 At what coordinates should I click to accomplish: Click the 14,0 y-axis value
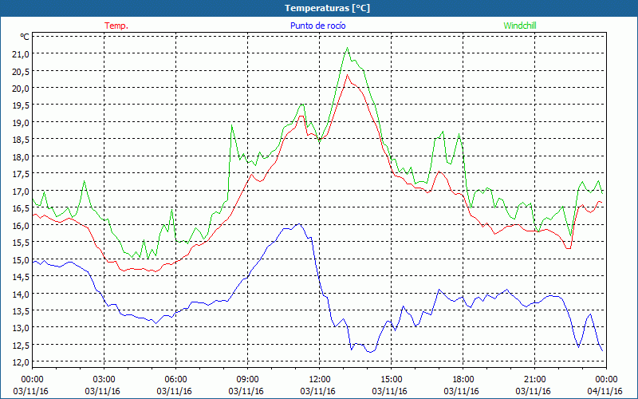pos(22,293)
